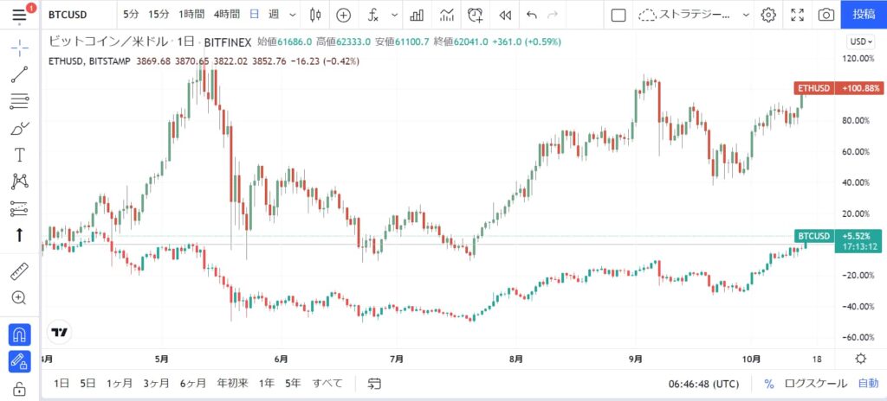Select the up arrow icon tool
The width and height of the screenshot is (887, 401).
(19, 235)
